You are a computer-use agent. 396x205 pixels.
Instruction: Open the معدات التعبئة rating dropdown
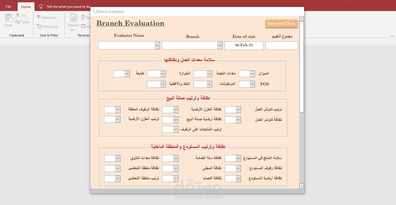pos(209,74)
